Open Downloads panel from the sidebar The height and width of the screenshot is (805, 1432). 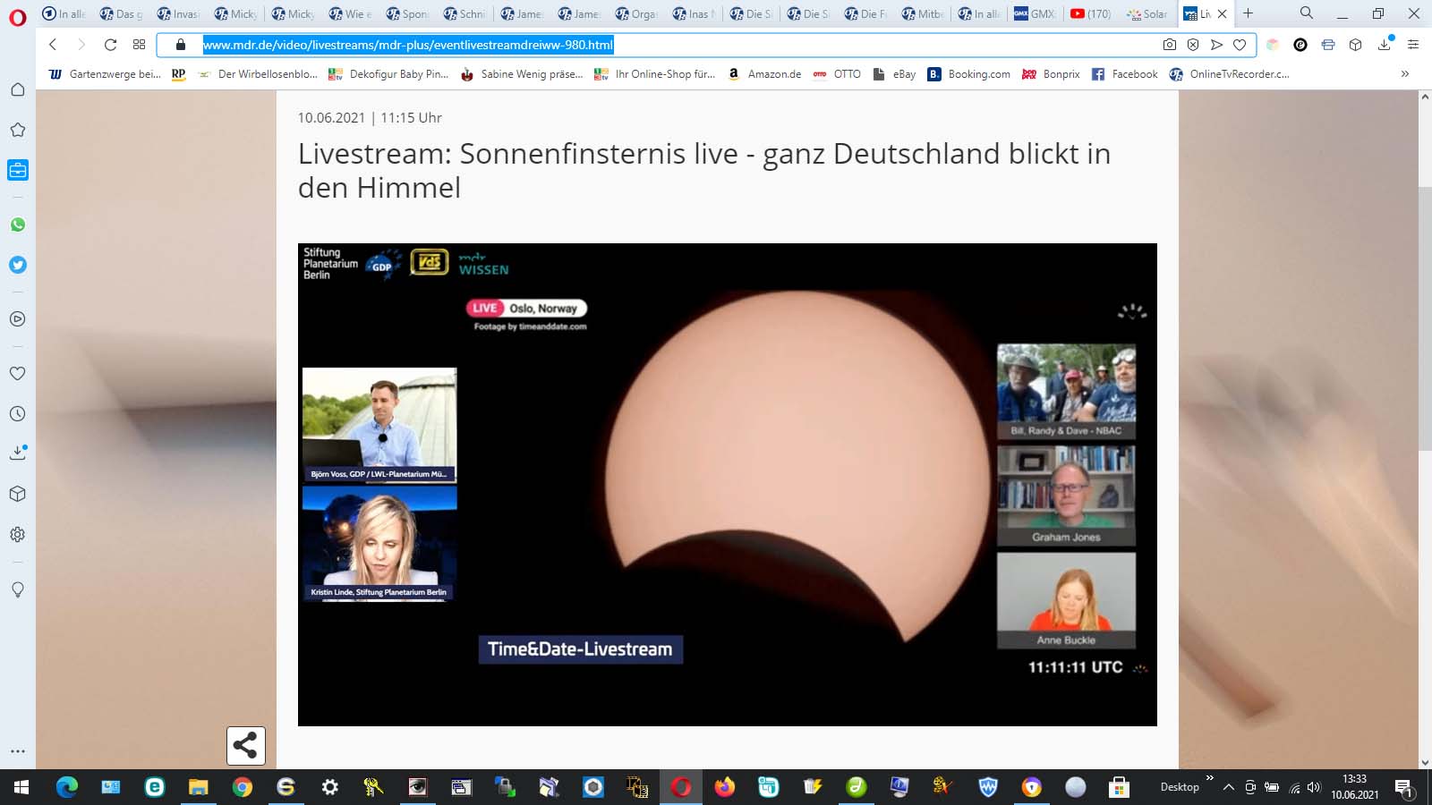coord(17,453)
